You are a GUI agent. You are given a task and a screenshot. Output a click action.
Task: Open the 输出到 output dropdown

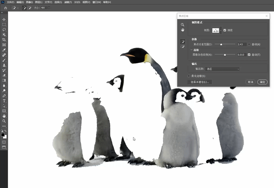coord(222,69)
